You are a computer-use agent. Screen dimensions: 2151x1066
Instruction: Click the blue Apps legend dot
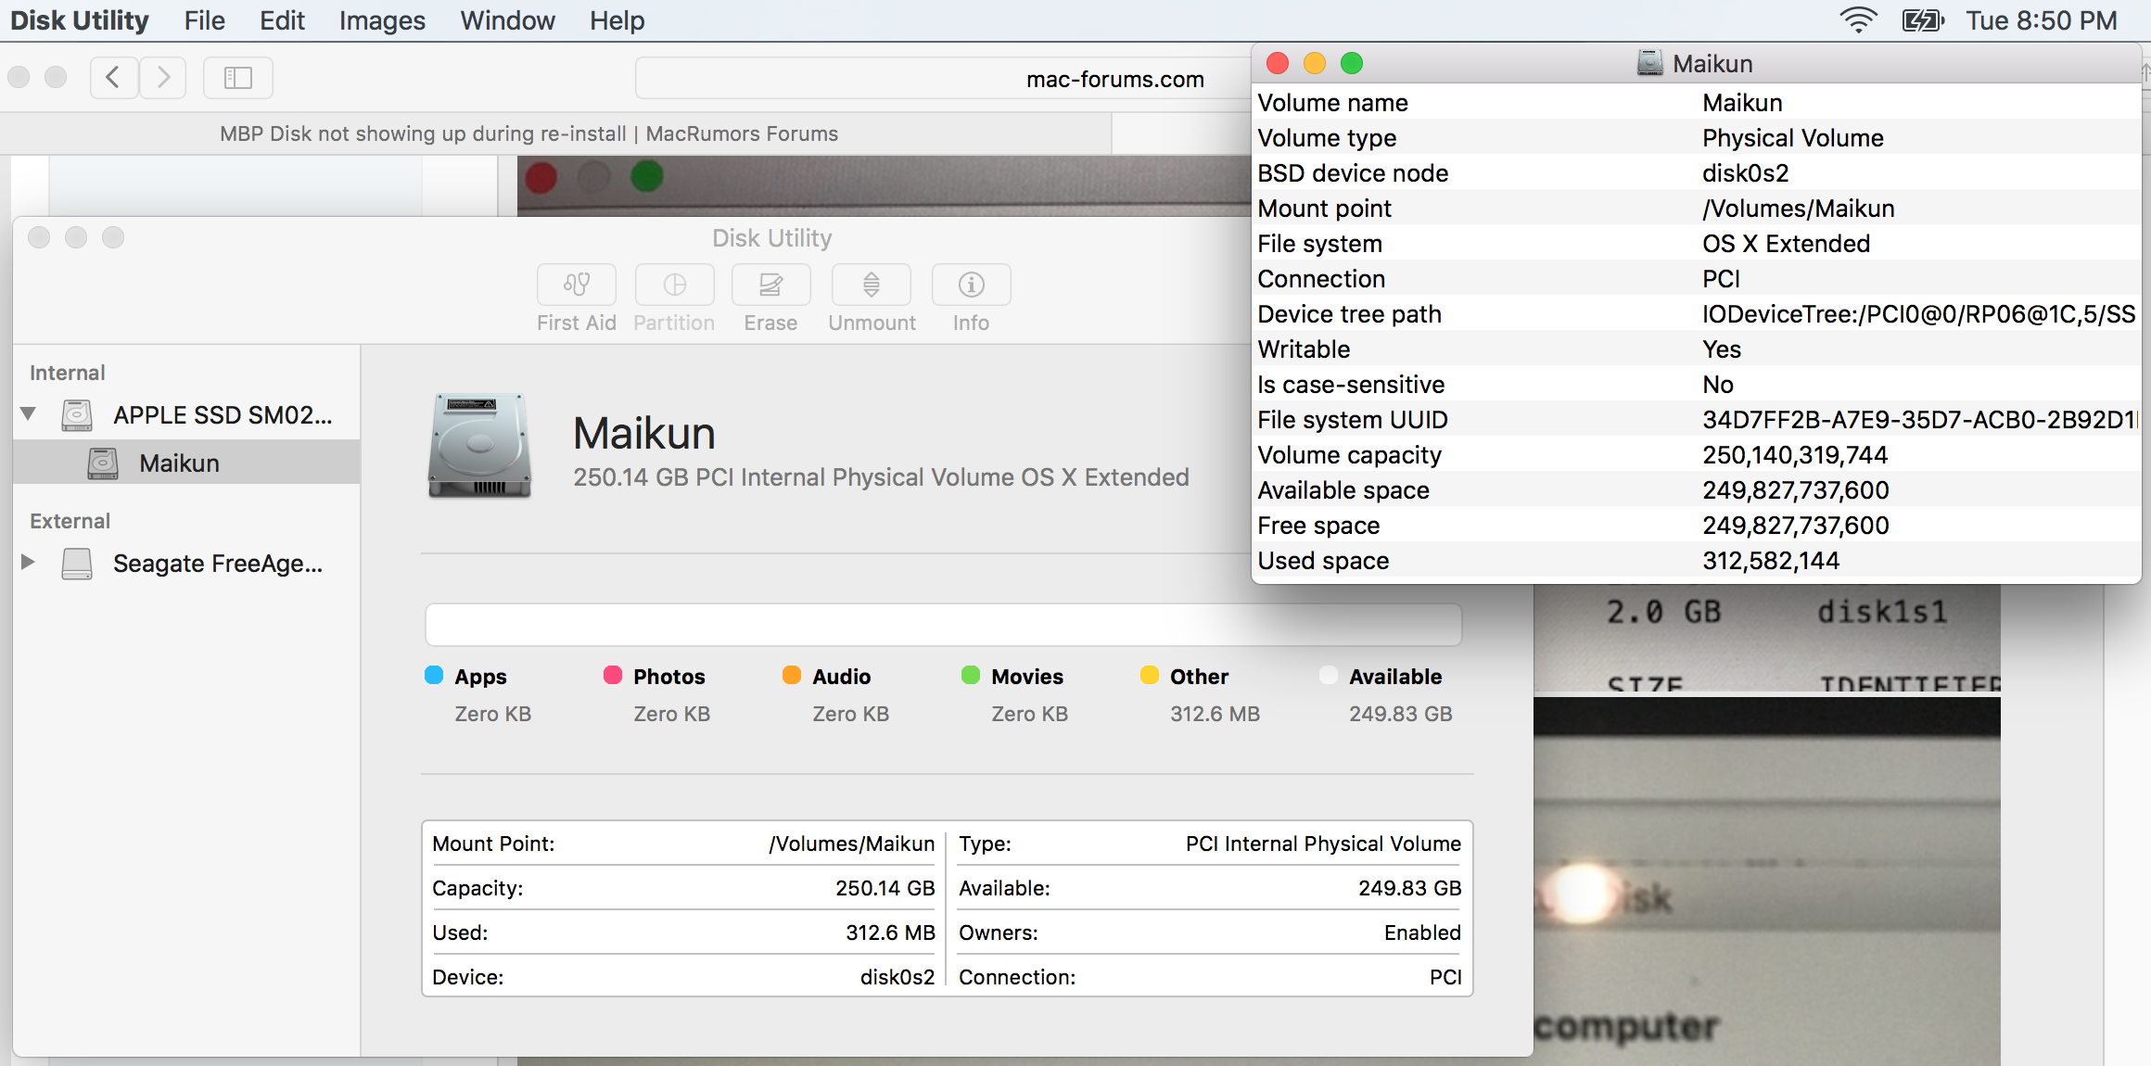click(x=434, y=675)
